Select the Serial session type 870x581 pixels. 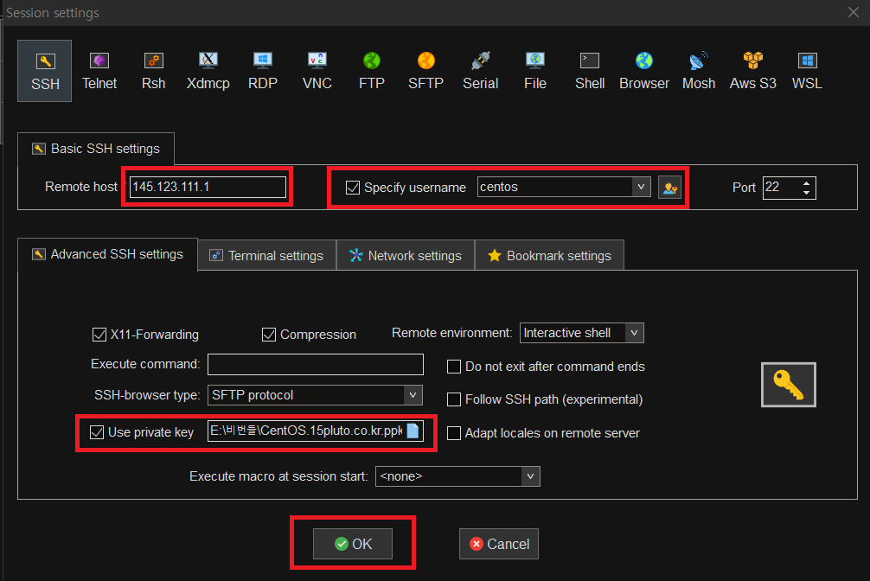point(481,71)
